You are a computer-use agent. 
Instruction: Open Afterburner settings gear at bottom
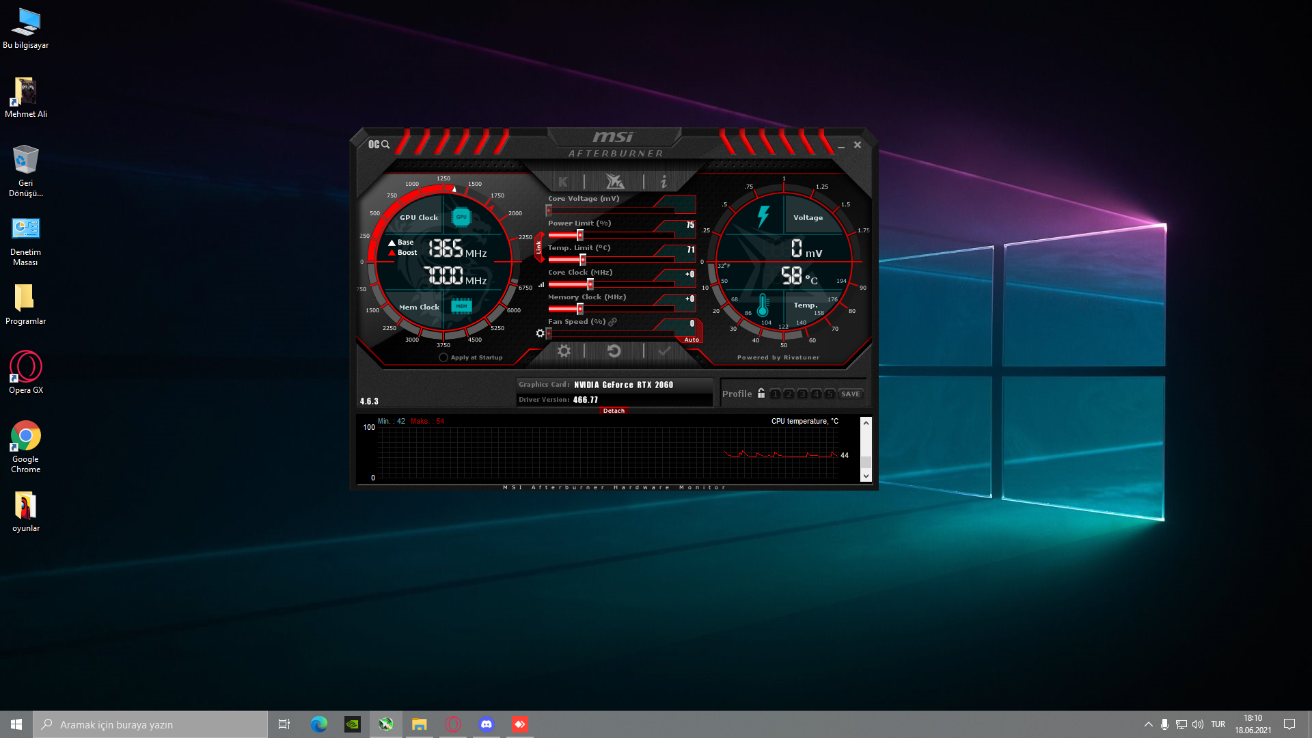pos(564,351)
